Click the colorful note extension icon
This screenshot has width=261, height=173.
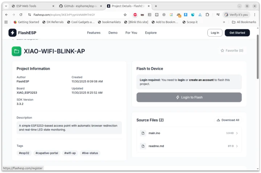point(171,15)
